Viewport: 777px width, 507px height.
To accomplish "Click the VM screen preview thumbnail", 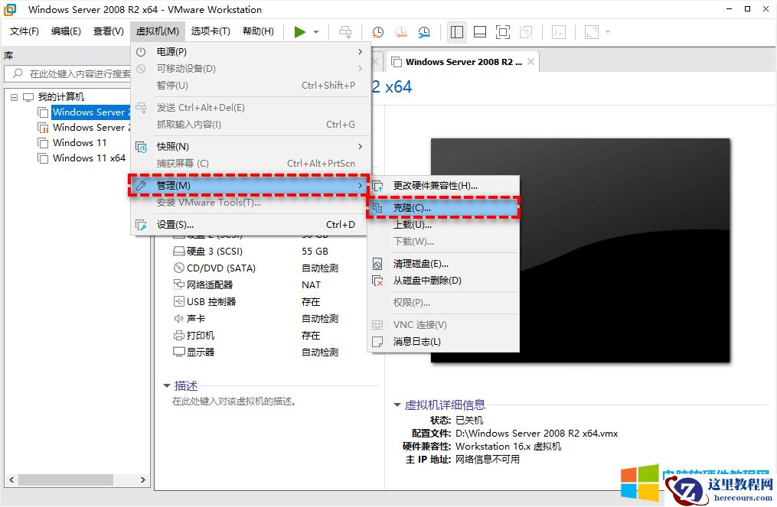I will tap(580, 251).
